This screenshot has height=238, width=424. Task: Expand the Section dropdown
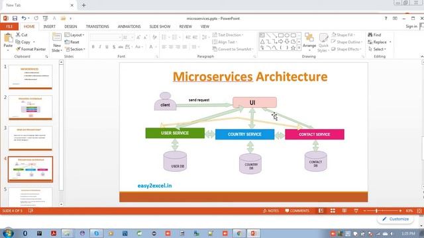coord(75,49)
